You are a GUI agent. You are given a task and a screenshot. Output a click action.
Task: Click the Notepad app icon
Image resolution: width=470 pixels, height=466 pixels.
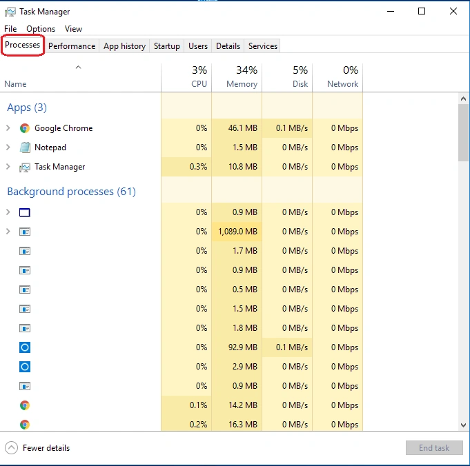coord(25,148)
